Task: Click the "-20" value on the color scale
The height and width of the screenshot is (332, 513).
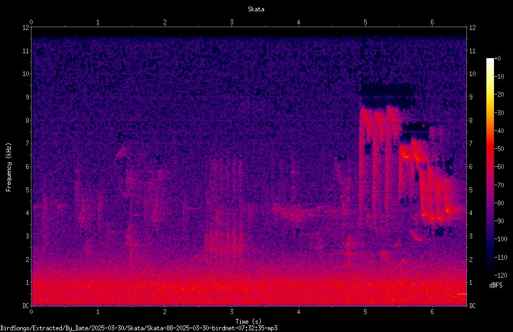Action: [x=499, y=95]
